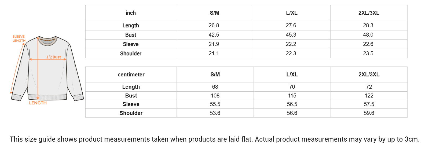Click the S/M header in inch table
Viewport: 429px width, 148px height.
tap(215, 13)
